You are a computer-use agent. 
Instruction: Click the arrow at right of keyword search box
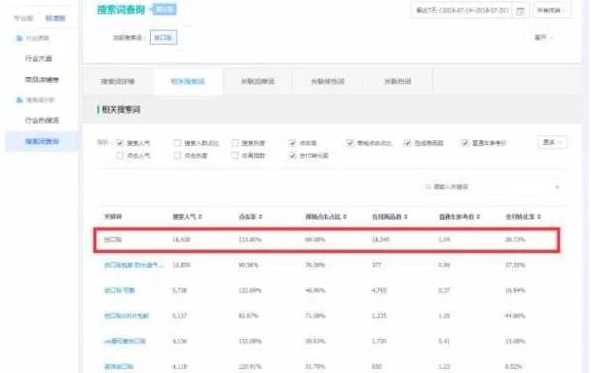[x=557, y=187]
